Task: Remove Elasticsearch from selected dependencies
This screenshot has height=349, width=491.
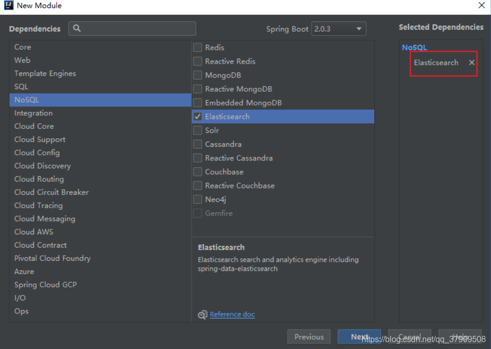Action: coord(472,62)
